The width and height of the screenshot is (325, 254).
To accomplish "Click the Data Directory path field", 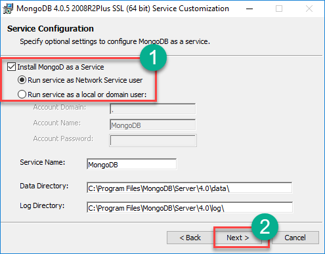I will coord(189,188).
